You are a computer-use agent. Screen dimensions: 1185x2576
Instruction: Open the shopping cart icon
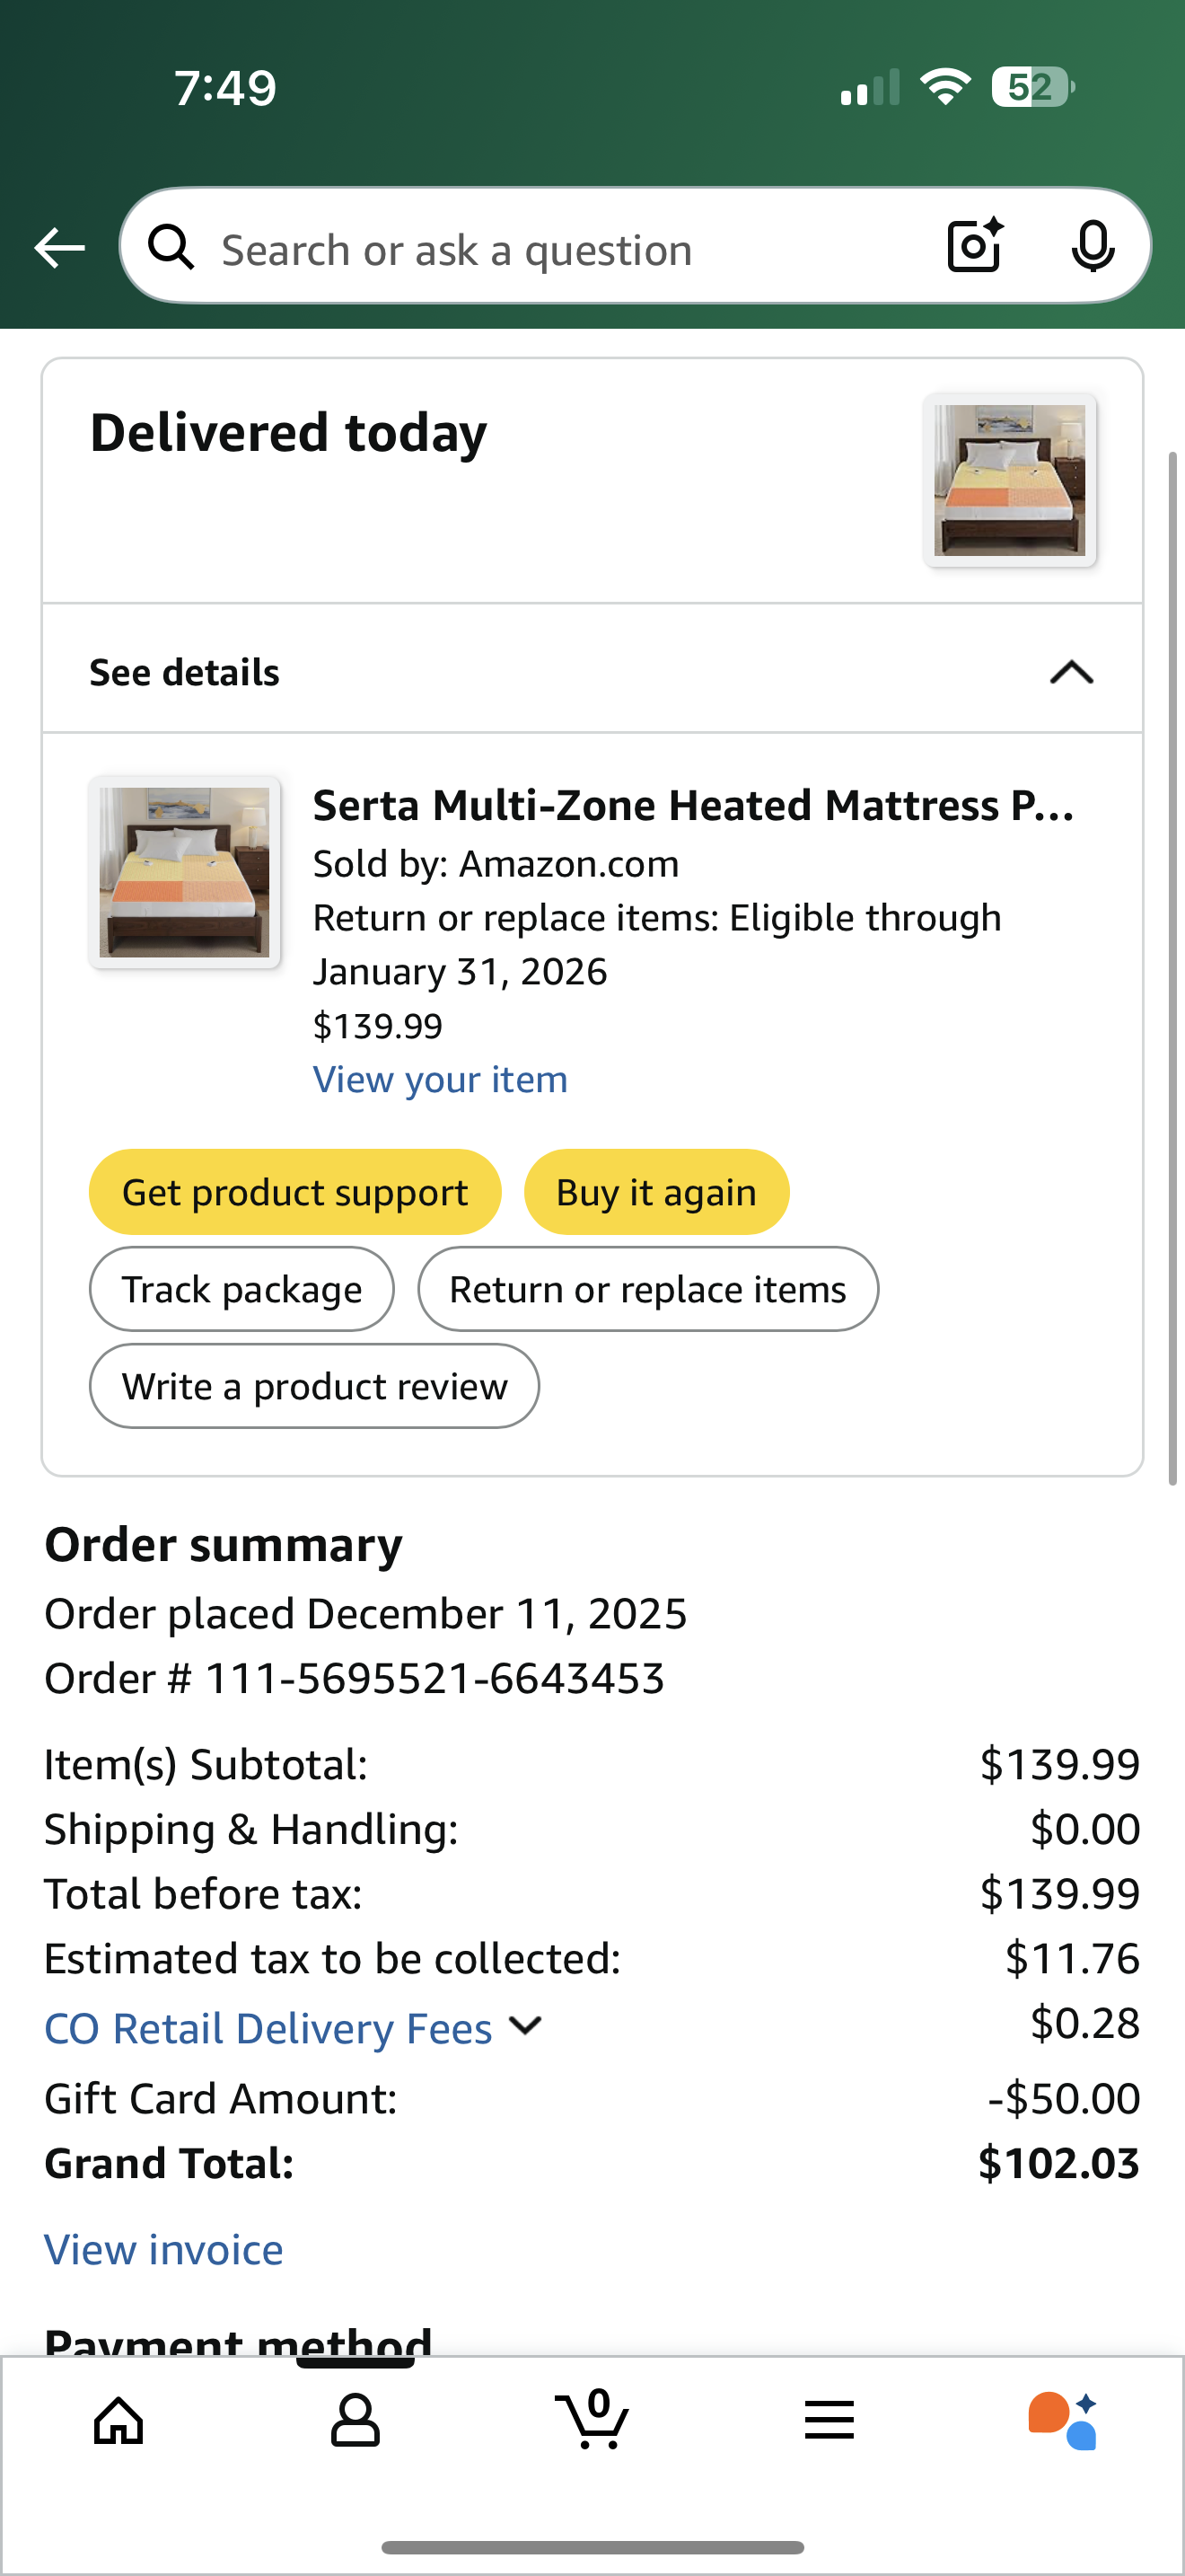(592, 2419)
